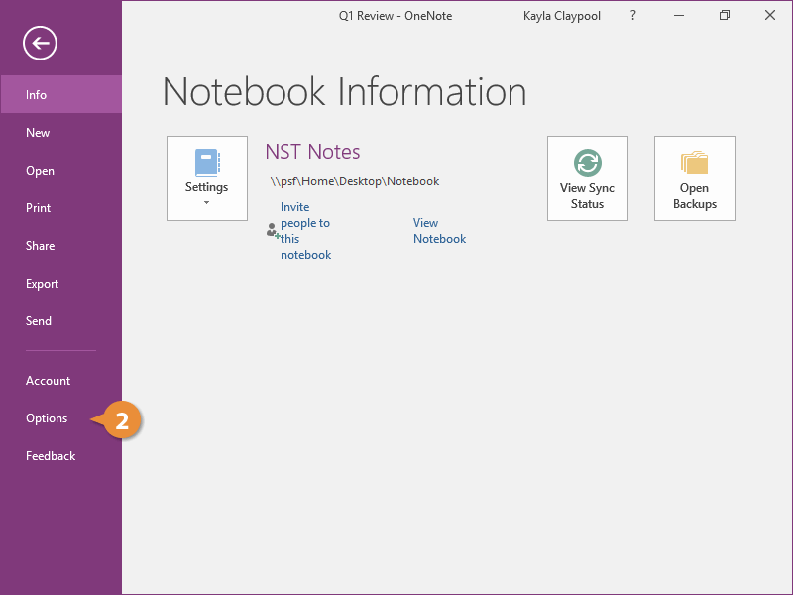
Task: Click the invite person icon
Action: tap(273, 231)
